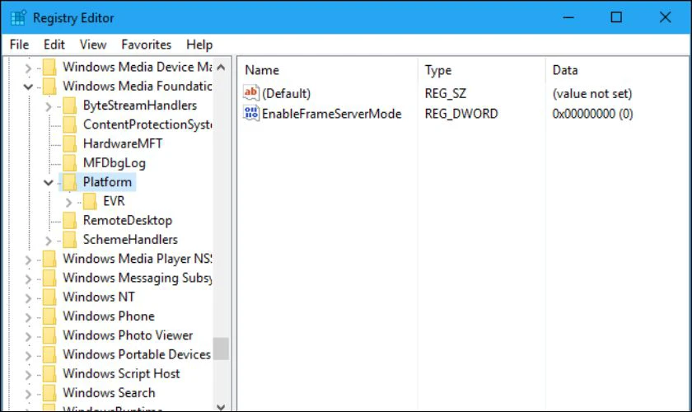
Task: Expand the Windows Search key
Action: [x=28, y=394]
